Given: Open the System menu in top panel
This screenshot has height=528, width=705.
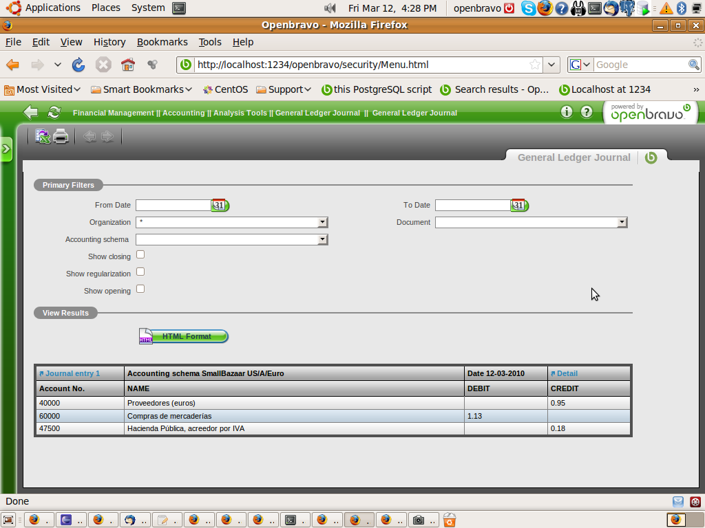Looking at the screenshot, I should [148, 8].
